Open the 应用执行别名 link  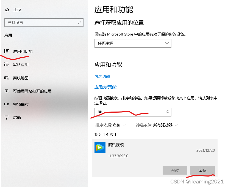tap(106, 87)
